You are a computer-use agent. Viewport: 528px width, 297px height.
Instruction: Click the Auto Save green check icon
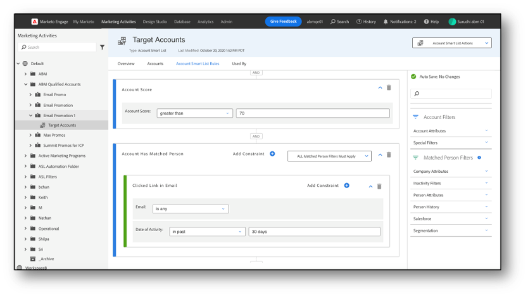[x=413, y=77]
